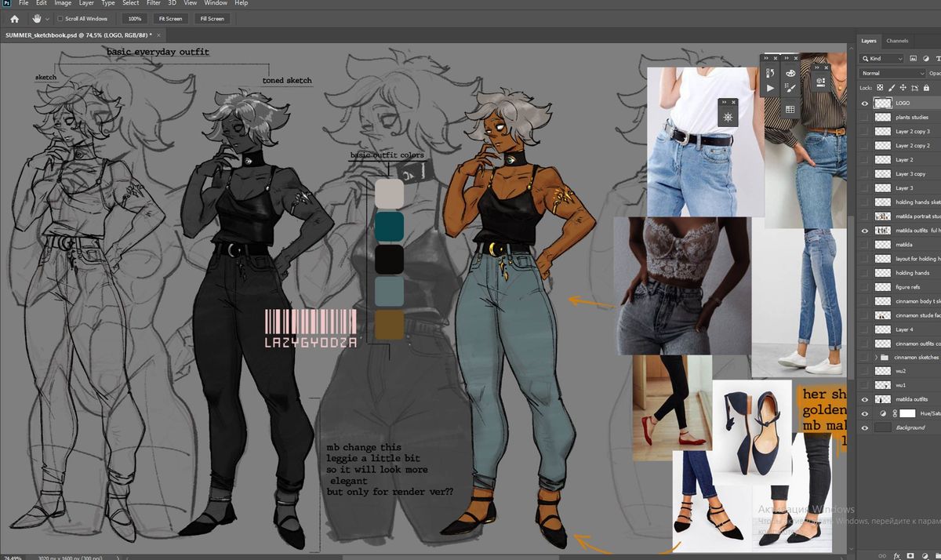Enable Scroll All Windows checkbox
Image resolution: width=941 pixels, height=560 pixels.
(60, 18)
